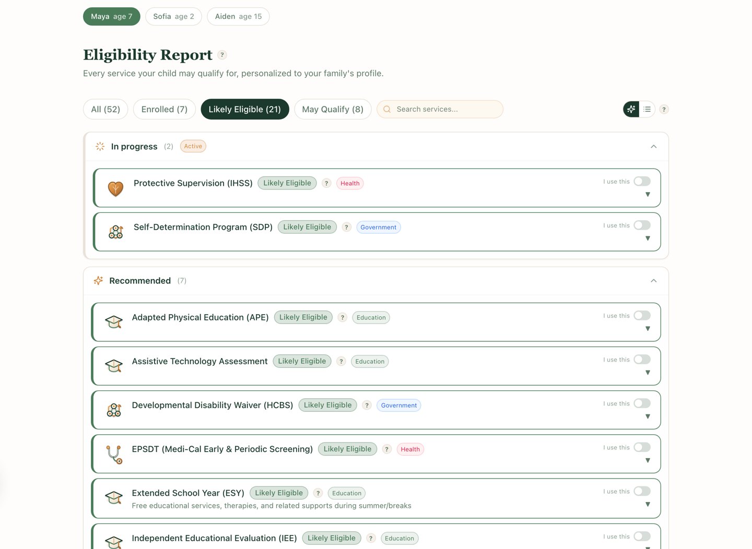Expand Developmental Disability Waiver details arrow
The image size is (752, 549).
coord(648,416)
